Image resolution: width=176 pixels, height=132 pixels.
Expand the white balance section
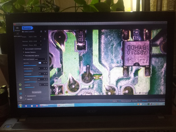tap(30, 52)
